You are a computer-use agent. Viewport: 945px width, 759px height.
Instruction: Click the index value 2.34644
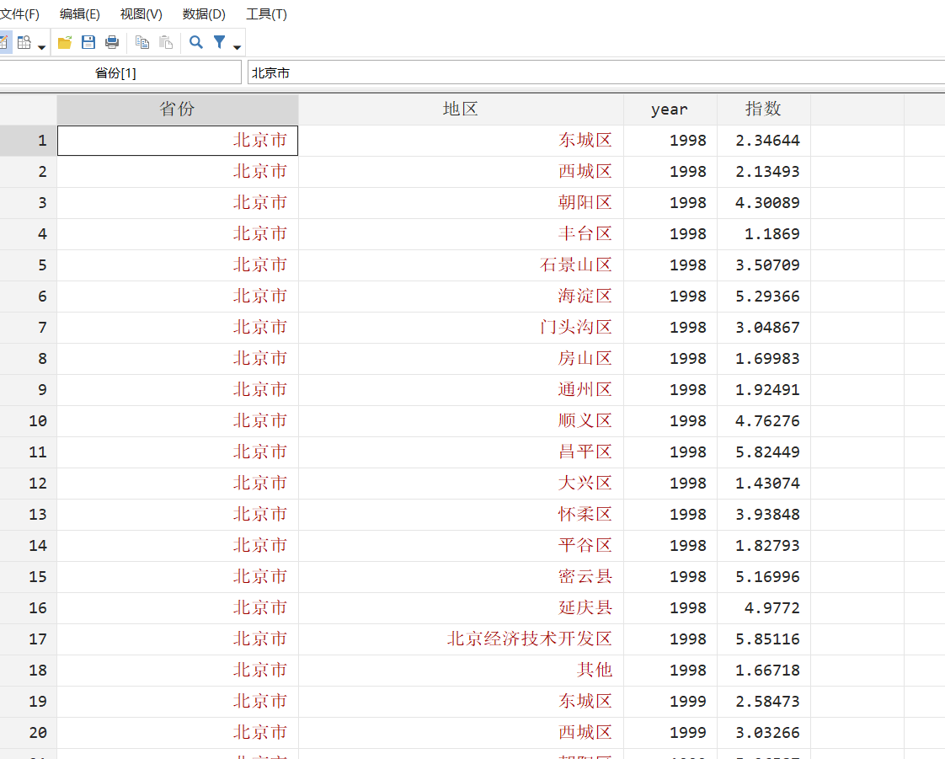[764, 141]
